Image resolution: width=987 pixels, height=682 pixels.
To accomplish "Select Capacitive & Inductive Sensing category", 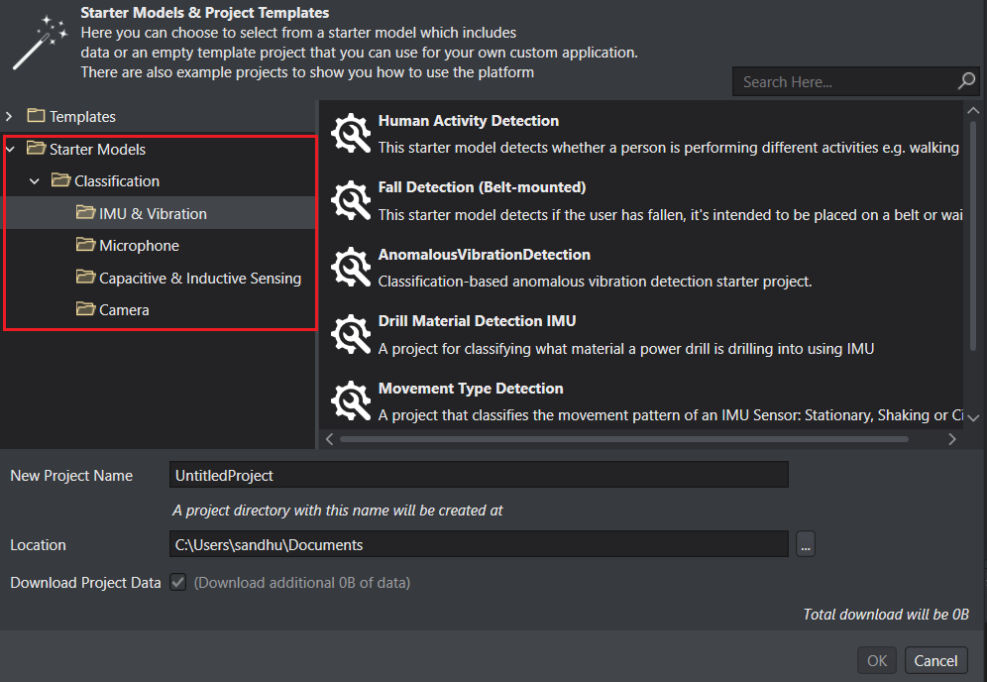I will (189, 278).
